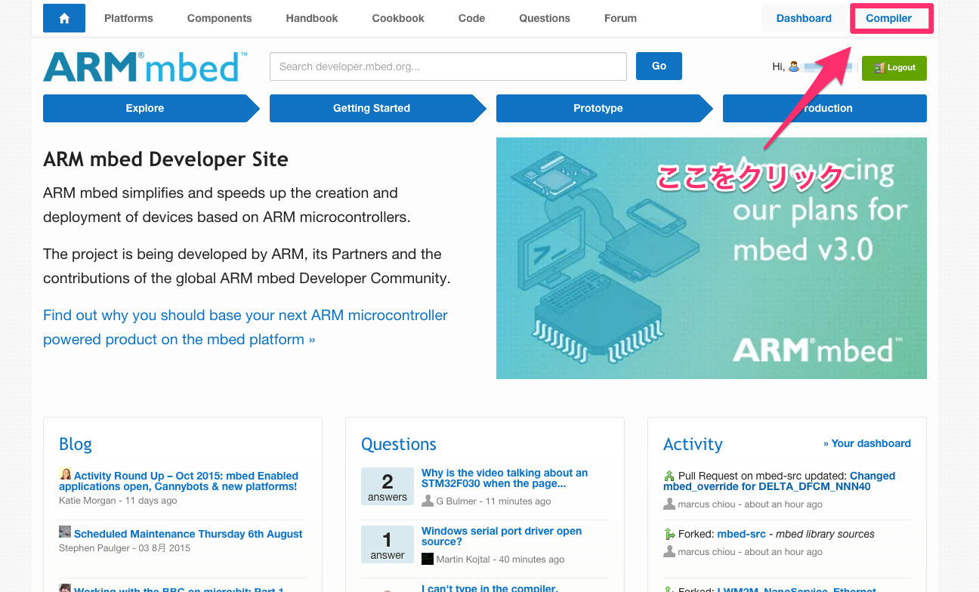Open the mbed platform benefits link

pos(245,326)
